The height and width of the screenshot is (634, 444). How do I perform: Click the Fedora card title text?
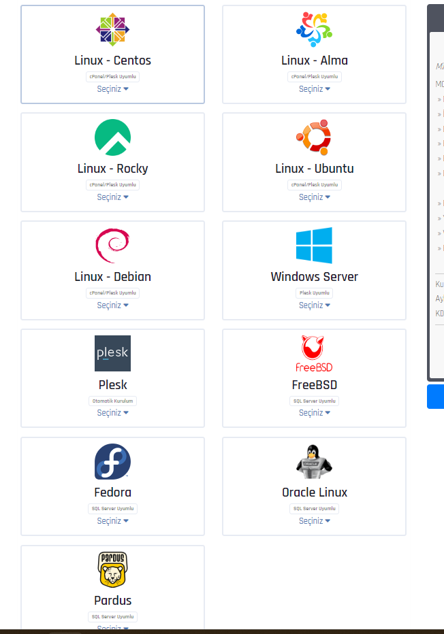pos(112,493)
